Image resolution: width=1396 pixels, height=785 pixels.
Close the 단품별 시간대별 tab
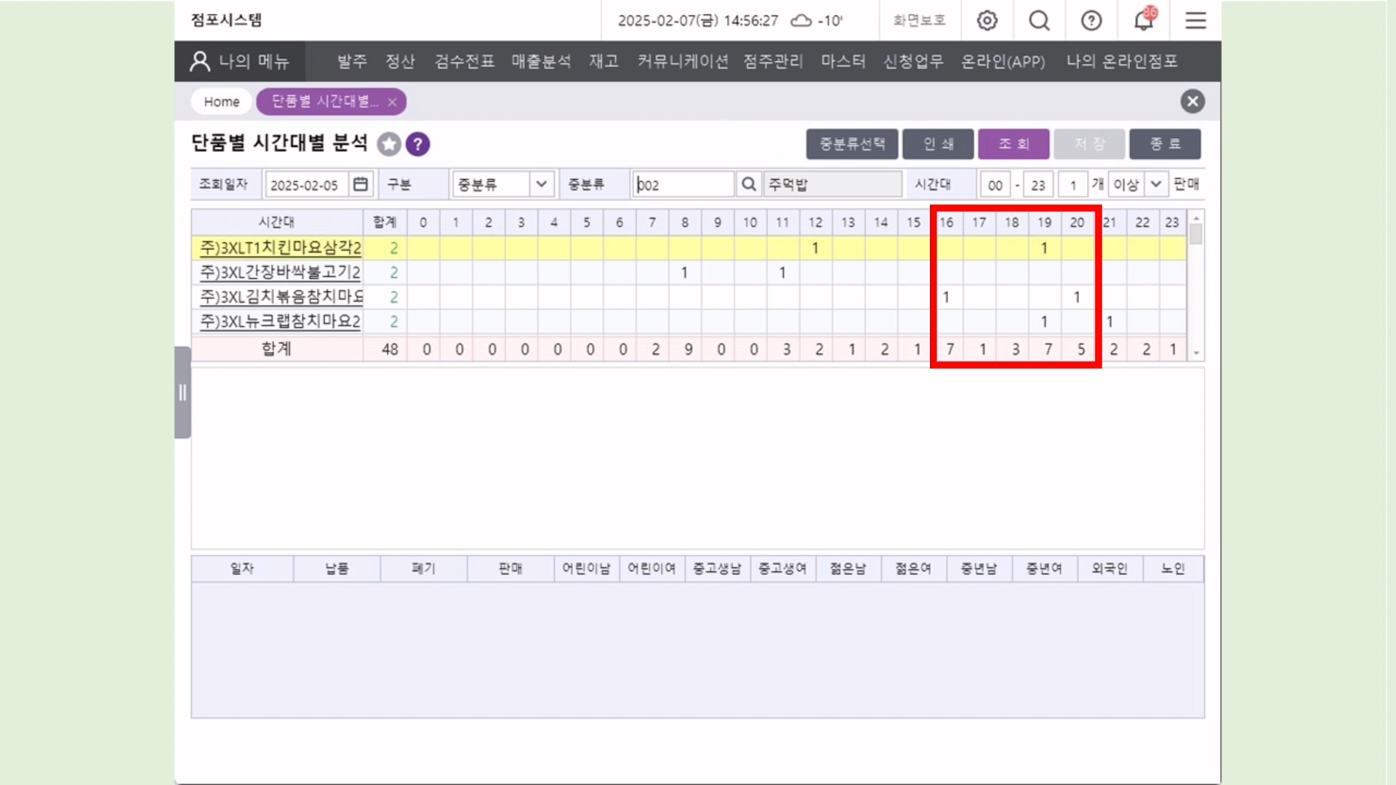(392, 102)
